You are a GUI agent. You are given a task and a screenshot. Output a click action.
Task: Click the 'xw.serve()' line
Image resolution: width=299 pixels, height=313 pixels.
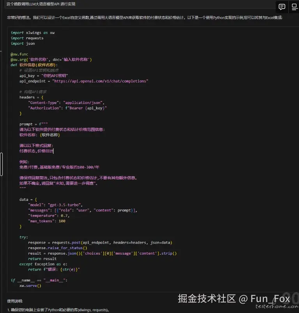point(30,286)
